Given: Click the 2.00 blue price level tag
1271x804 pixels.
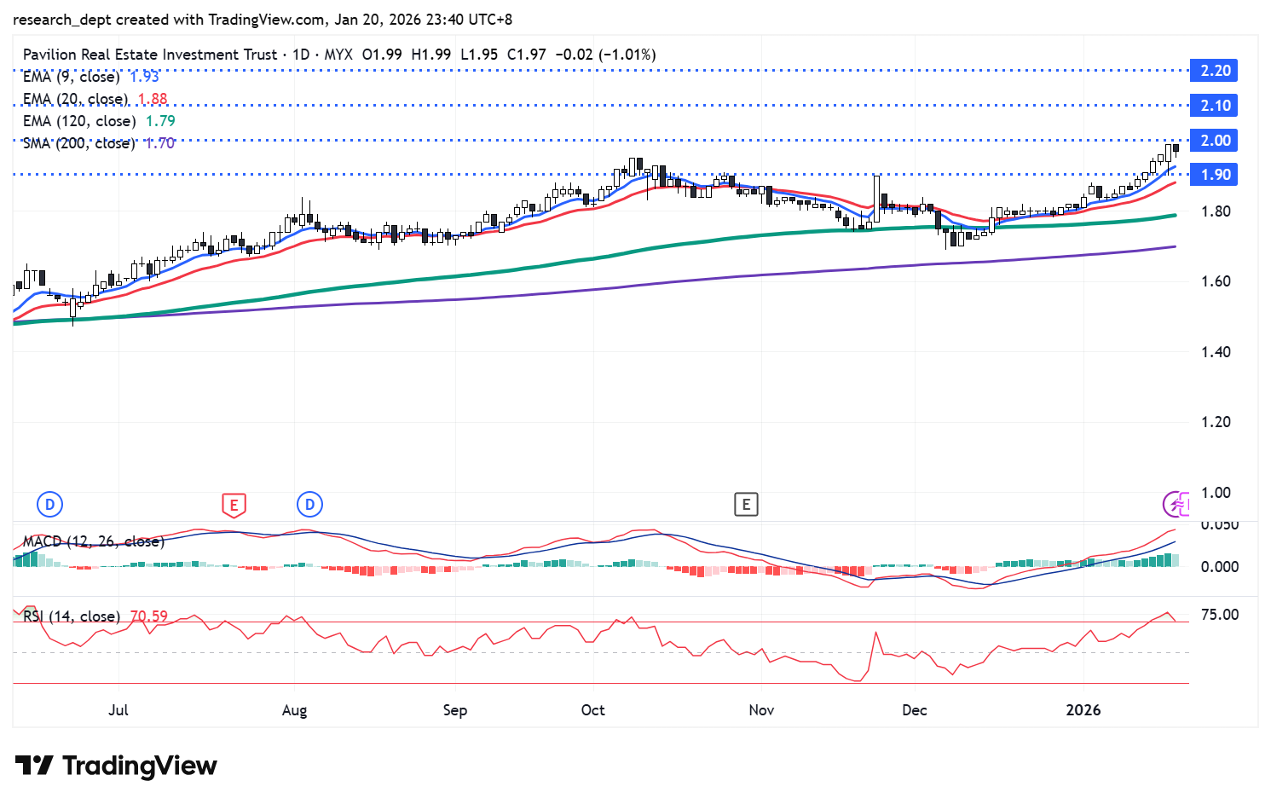Looking at the screenshot, I should point(1214,141).
